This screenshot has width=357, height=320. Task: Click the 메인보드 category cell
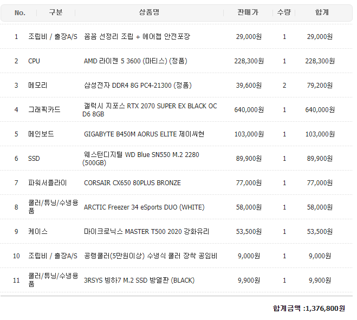(x=41, y=134)
